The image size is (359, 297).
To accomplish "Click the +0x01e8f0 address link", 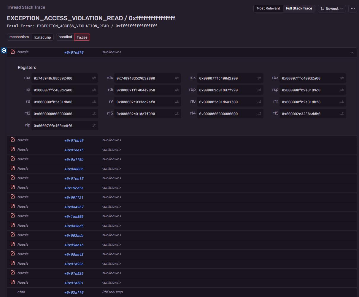I will (74, 53).
